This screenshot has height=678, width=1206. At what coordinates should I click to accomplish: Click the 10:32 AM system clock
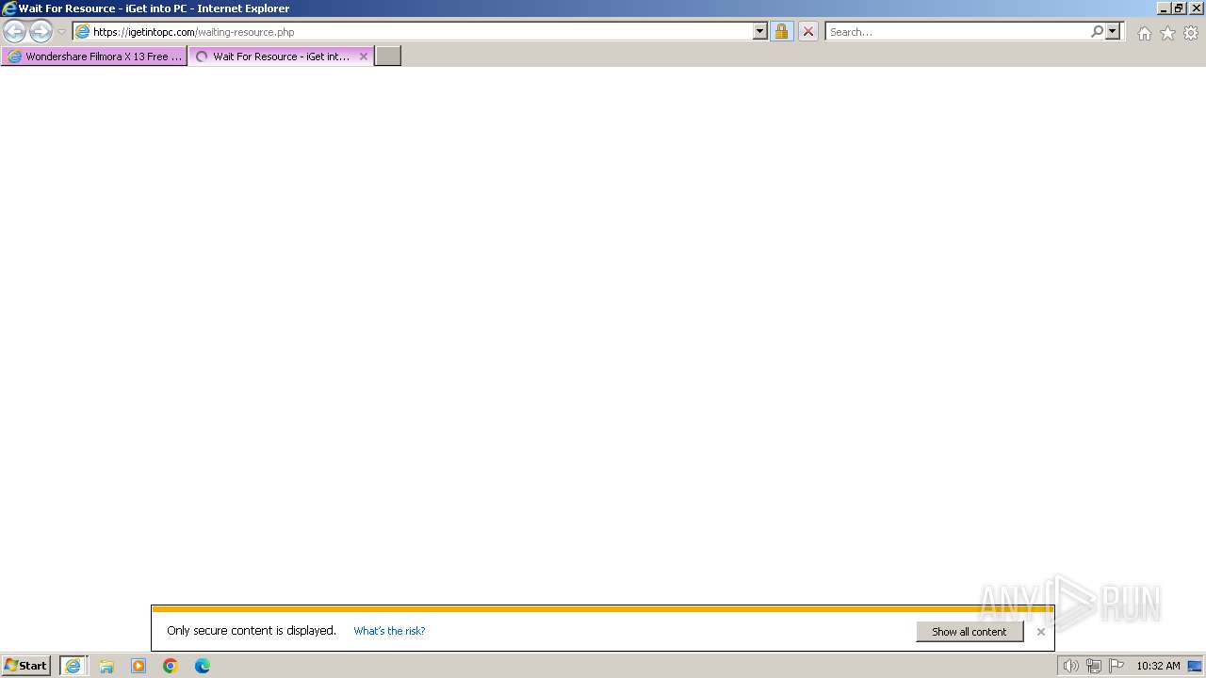(1158, 666)
